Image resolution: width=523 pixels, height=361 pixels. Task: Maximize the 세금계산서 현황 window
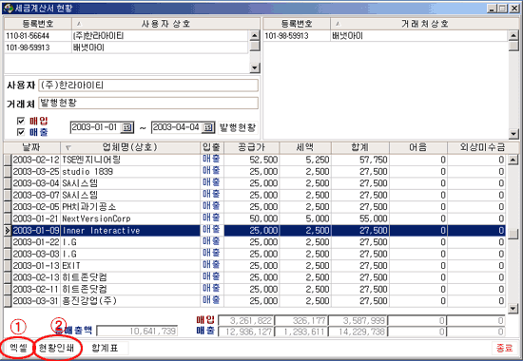point(502,9)
